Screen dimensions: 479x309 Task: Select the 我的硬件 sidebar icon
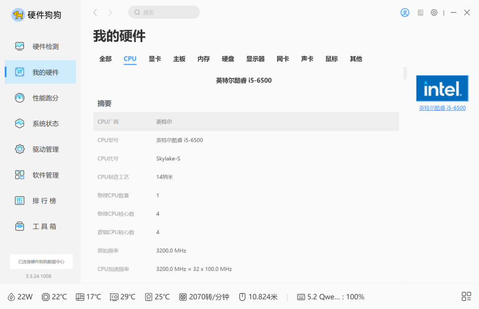point(20,72)
